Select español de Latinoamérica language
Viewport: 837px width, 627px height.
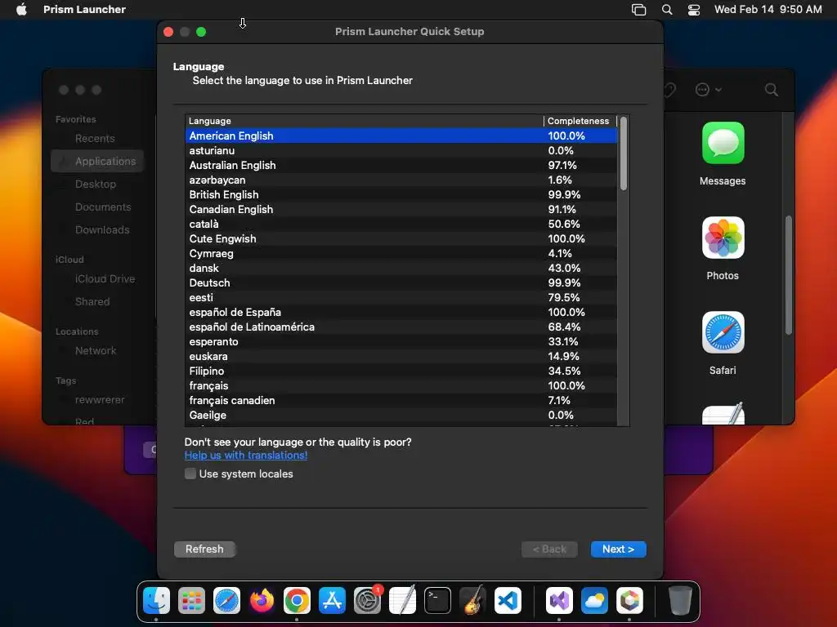[401, 327]
